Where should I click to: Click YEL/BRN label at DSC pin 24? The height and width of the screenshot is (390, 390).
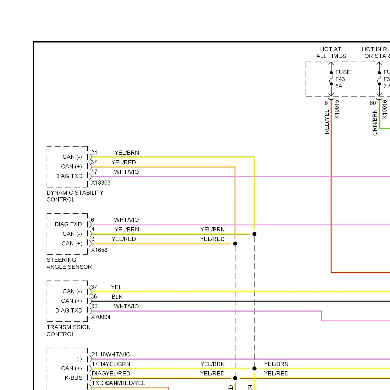pos(127,153)
